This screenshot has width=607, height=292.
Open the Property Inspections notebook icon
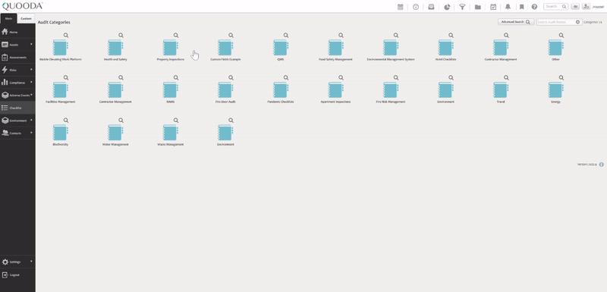170,48
